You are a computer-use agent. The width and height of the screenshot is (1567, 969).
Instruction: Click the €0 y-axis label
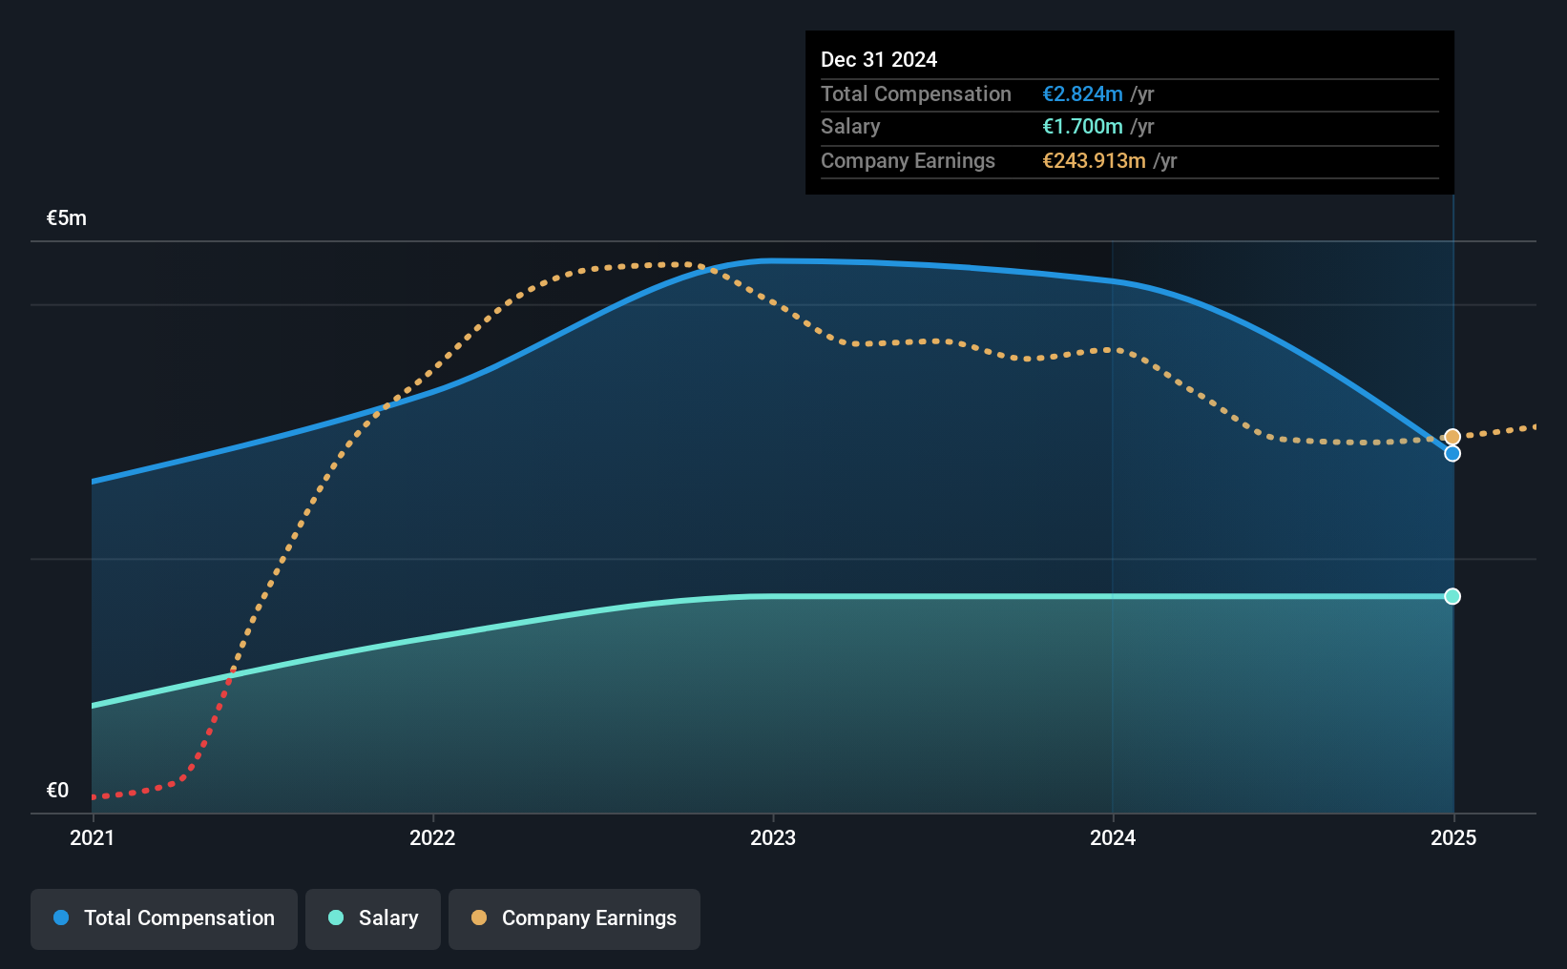coord(58,791)
